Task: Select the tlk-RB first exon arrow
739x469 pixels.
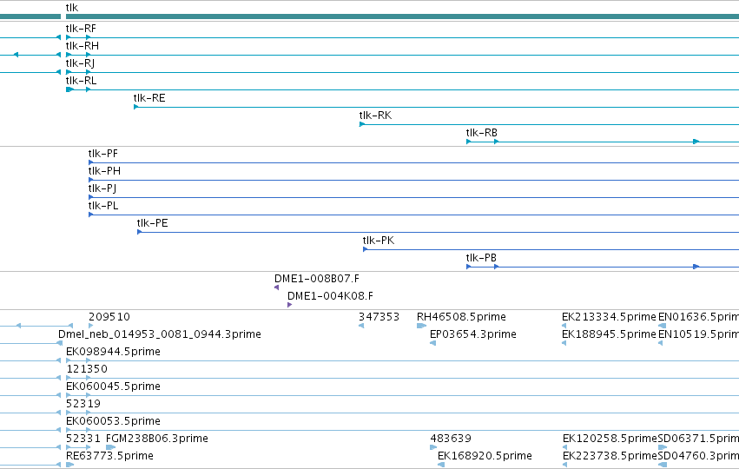Action: [468, 142]
